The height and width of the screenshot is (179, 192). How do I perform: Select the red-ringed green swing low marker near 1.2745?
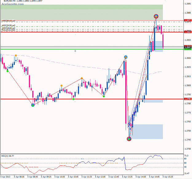[x=129, y=139]
